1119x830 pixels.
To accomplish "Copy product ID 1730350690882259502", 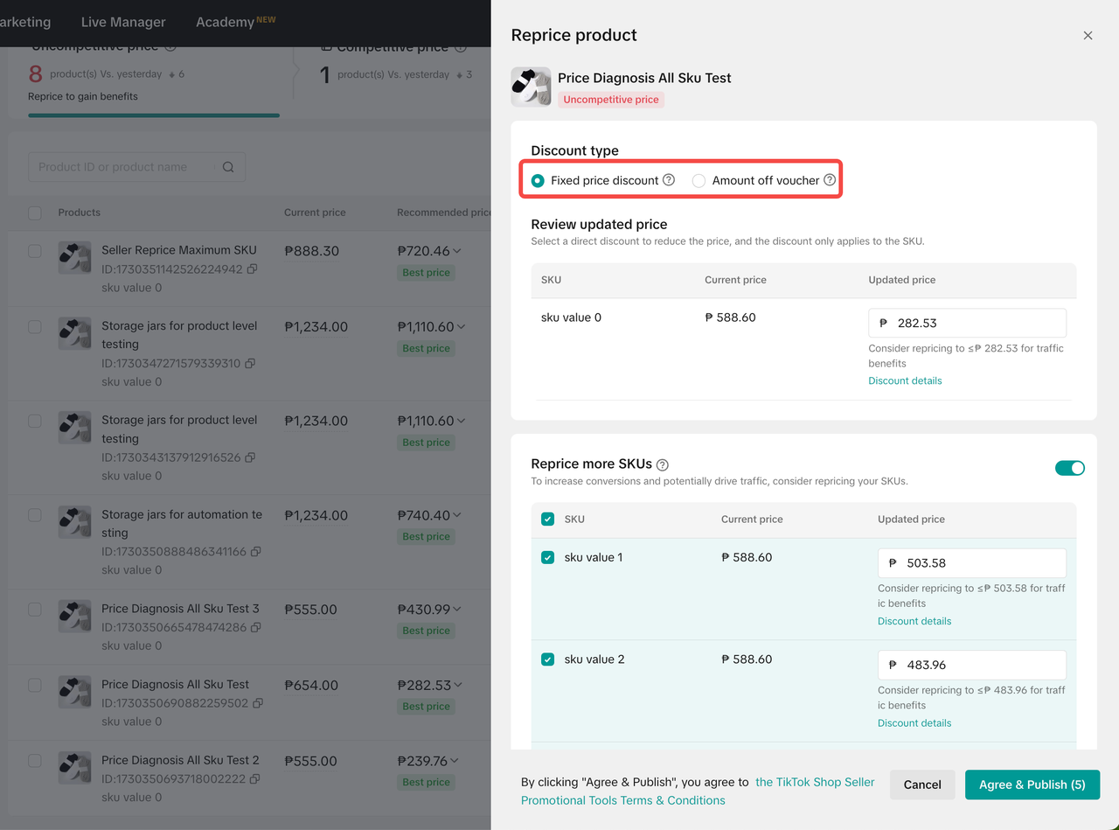I will pos(258,703).
